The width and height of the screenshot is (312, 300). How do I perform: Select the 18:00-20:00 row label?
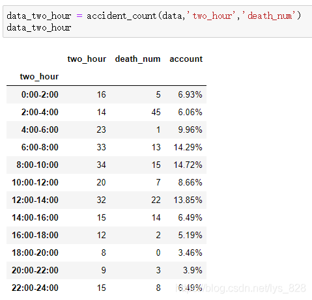point(35,252)
